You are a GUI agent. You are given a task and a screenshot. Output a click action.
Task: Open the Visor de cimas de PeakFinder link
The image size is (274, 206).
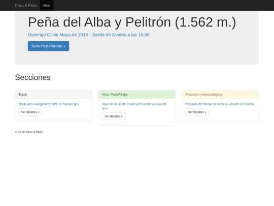[x=134, y=106]
